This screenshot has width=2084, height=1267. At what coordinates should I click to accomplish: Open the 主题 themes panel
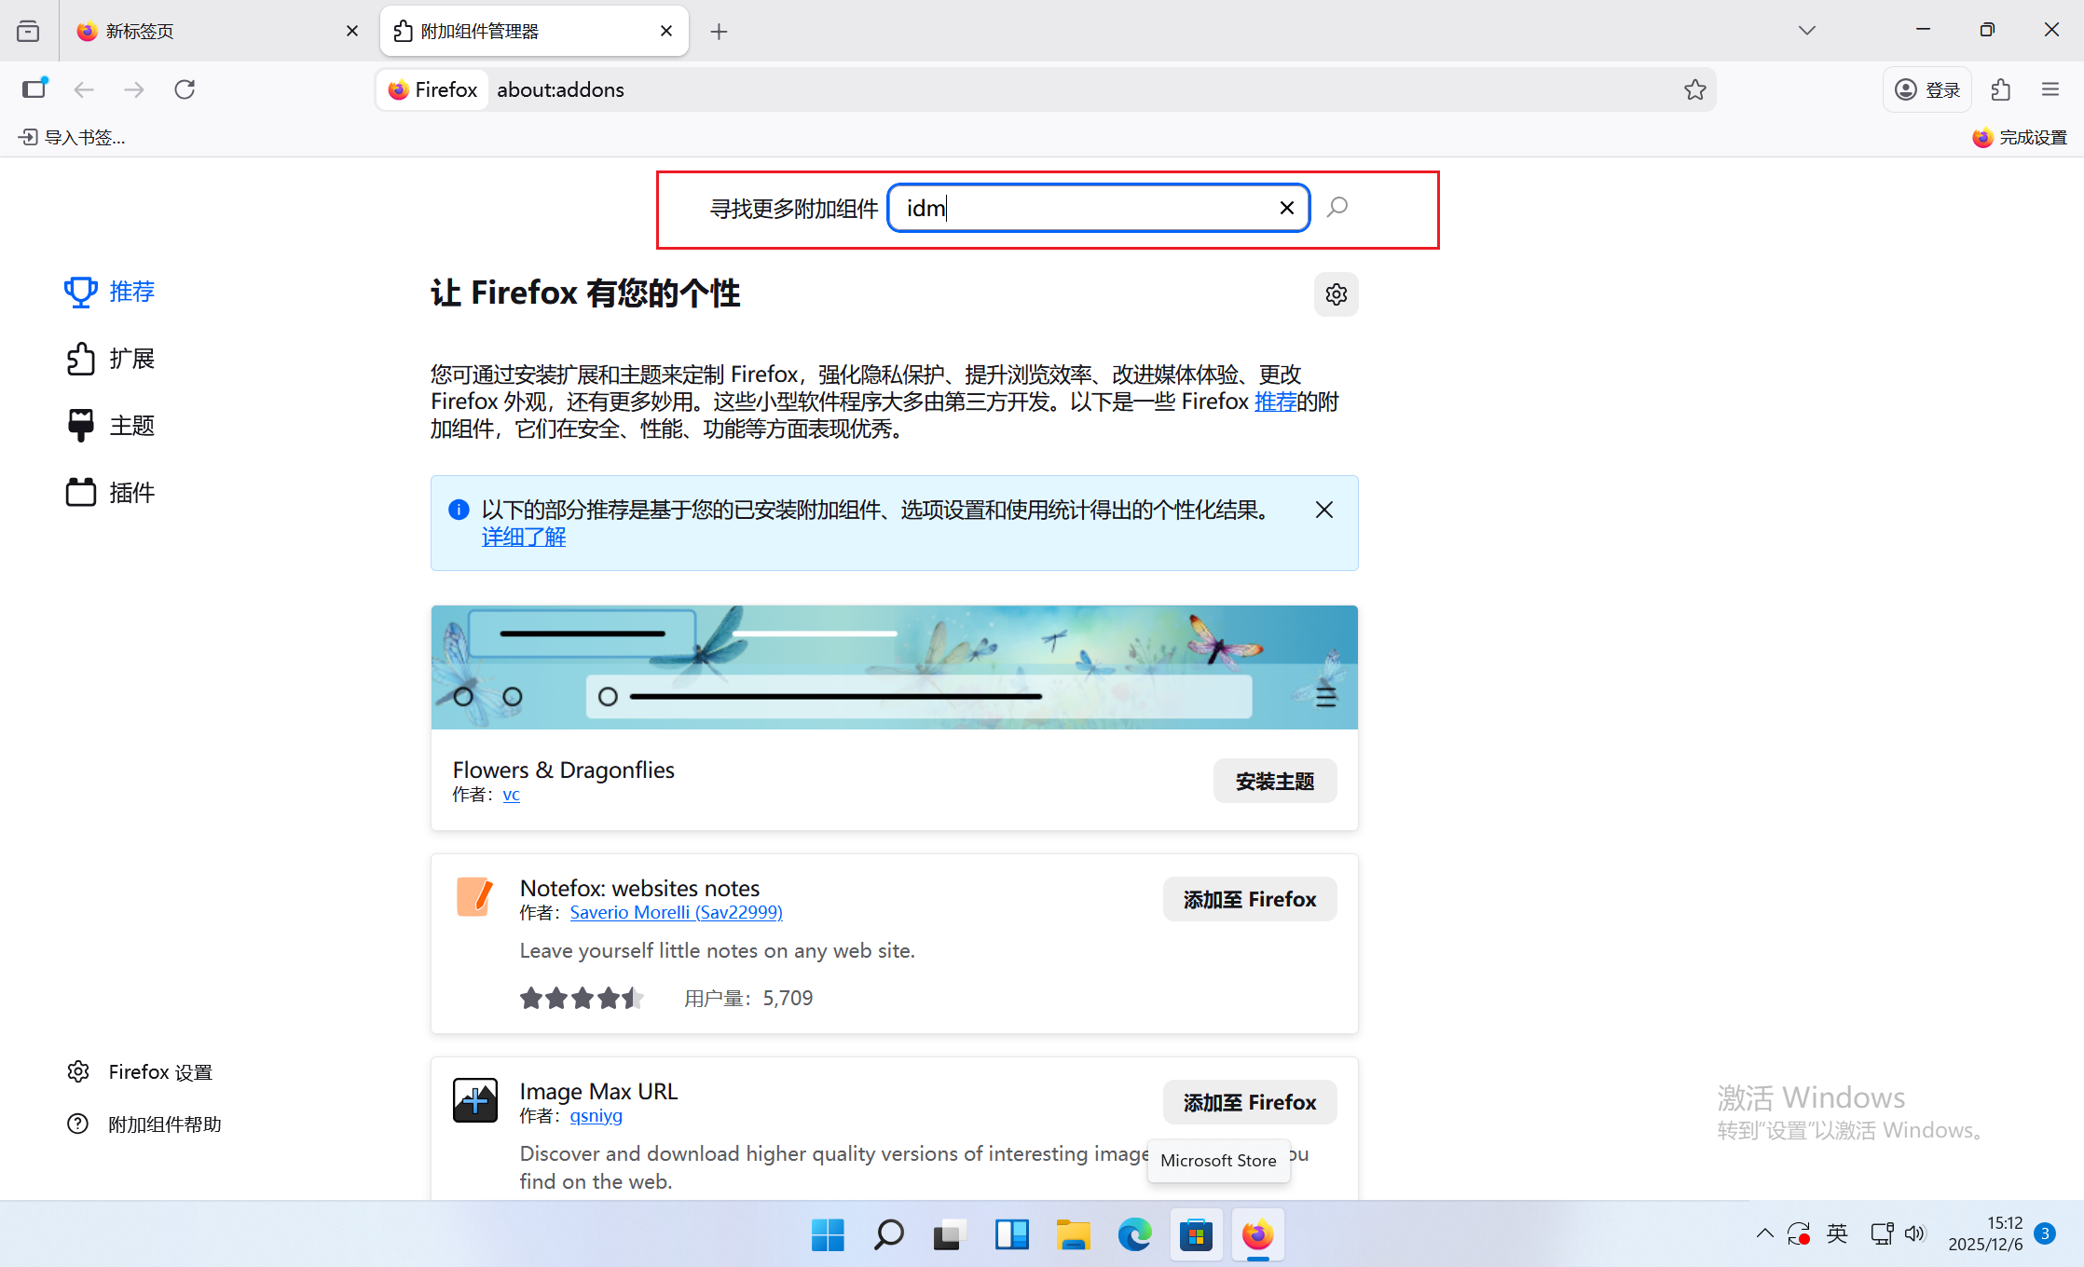tap(130, 425)
